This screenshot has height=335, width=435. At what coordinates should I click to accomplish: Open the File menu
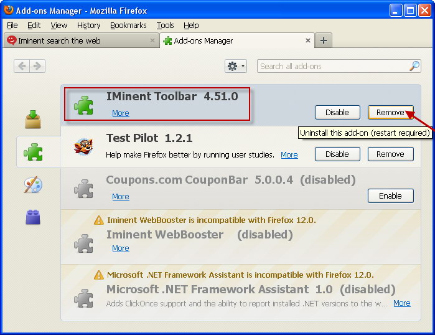coord(12,26)
